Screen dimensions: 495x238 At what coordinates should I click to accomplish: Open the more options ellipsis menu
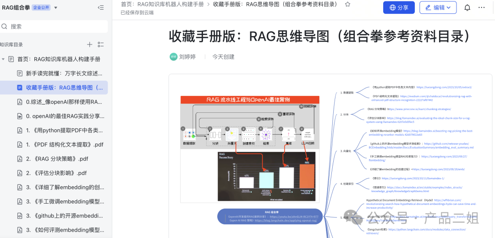pyautogui.click(x=481, y=8)
